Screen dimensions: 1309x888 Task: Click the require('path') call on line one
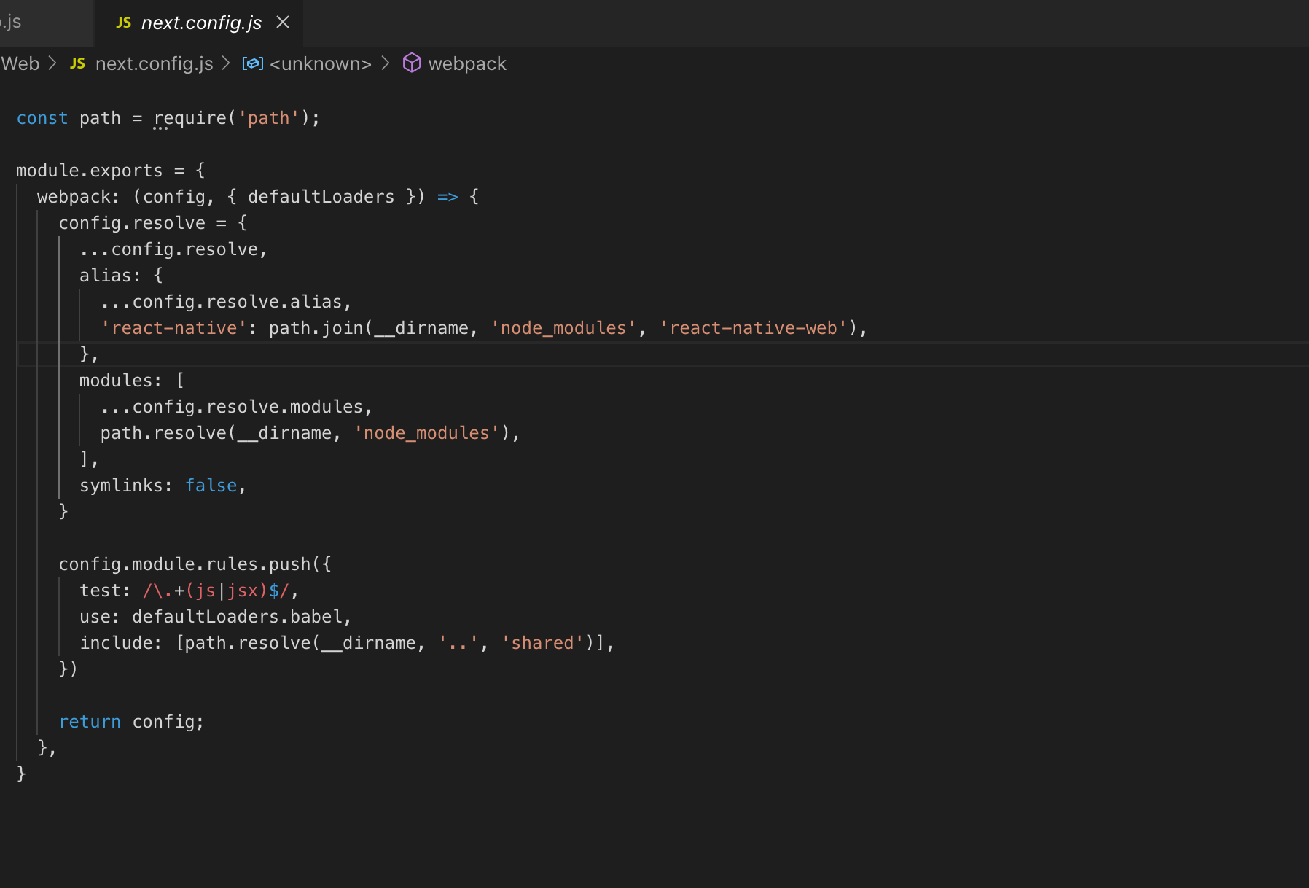coord(233,117)
